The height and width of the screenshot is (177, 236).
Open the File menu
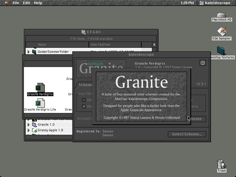coord(16,3)
